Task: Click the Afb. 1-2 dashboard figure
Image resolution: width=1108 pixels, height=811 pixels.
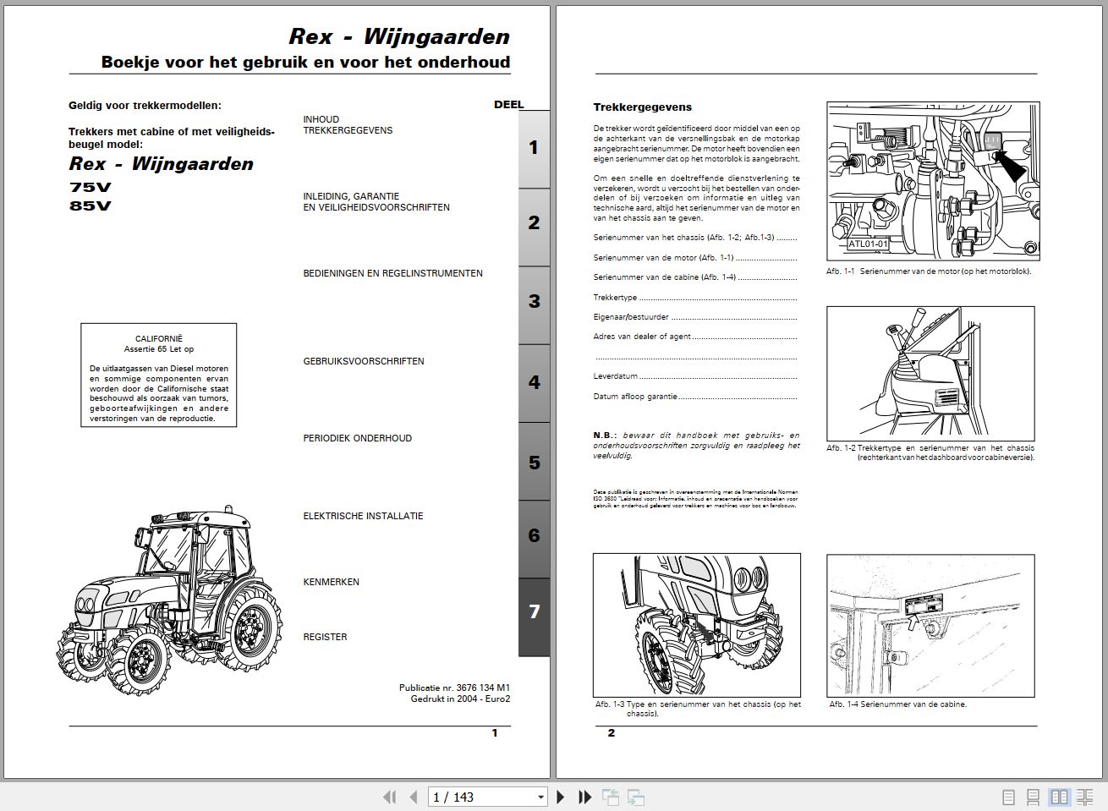Action: coord(930,372)
